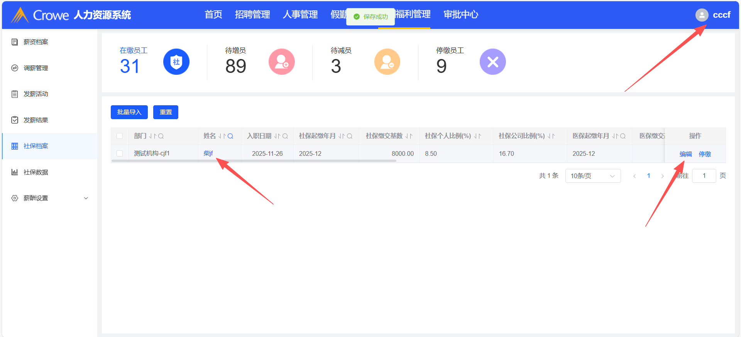Click the 2025-12 cell under 医保起缴年月
Viewport: 741px width, 337px height.
click(x=584, y=153)
